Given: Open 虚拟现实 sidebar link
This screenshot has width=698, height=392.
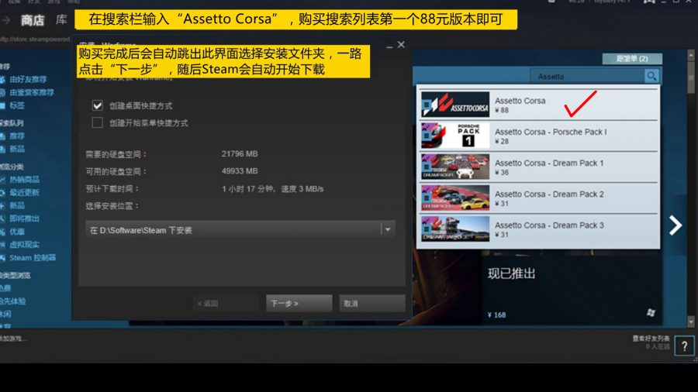Looking at the screenshot, I should coord(25,245).
